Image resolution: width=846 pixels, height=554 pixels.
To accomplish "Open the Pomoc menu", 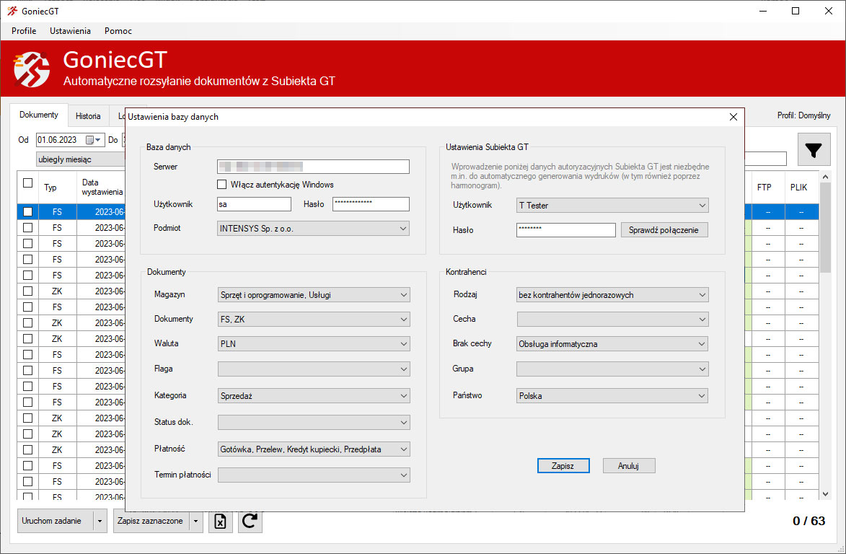I will click(118, 31).
